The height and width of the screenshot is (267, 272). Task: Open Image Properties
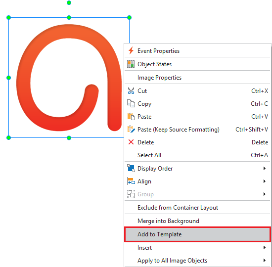pos(197,77)
